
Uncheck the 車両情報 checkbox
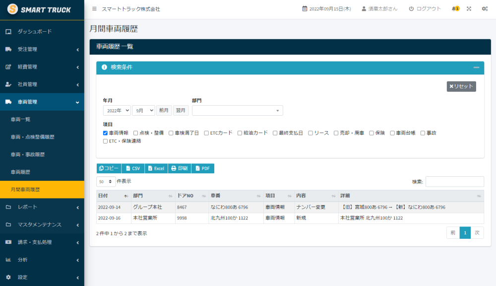[x=105, y=133]
